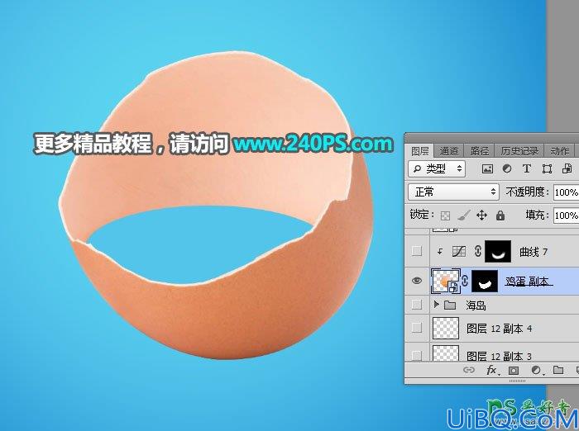Show the 曲线 7 layer visibility
The height and width of the screenshot is (431, 579).
coord(417,251)
